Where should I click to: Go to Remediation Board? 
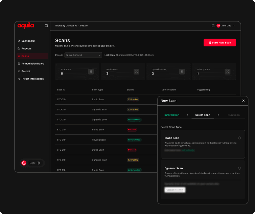(x=32, y=64)
